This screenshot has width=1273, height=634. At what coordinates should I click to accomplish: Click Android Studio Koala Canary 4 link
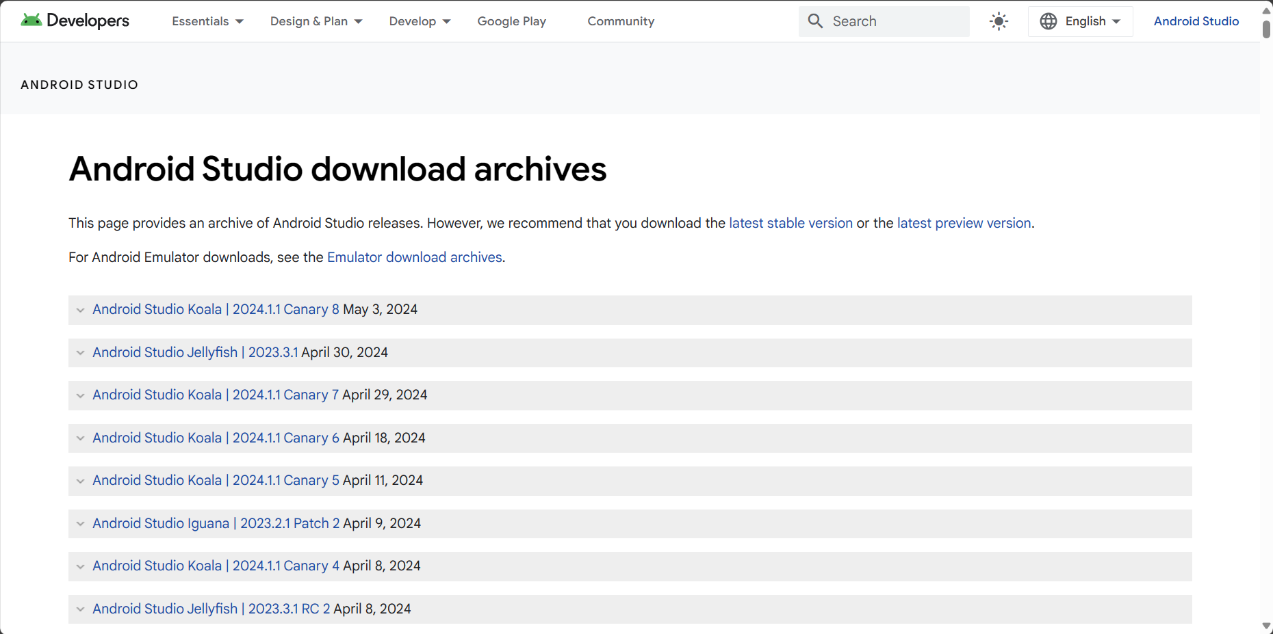point(216,566)
